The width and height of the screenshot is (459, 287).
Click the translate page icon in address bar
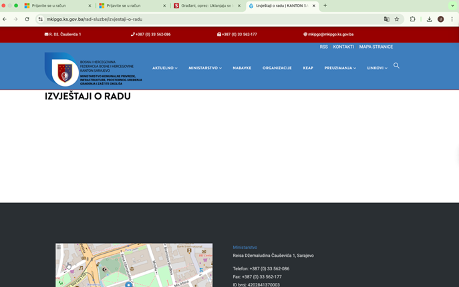tap(386, 19)
